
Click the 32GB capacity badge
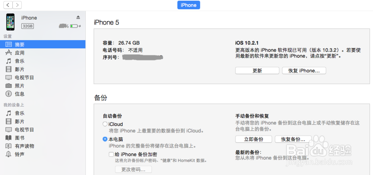(28, 26)
